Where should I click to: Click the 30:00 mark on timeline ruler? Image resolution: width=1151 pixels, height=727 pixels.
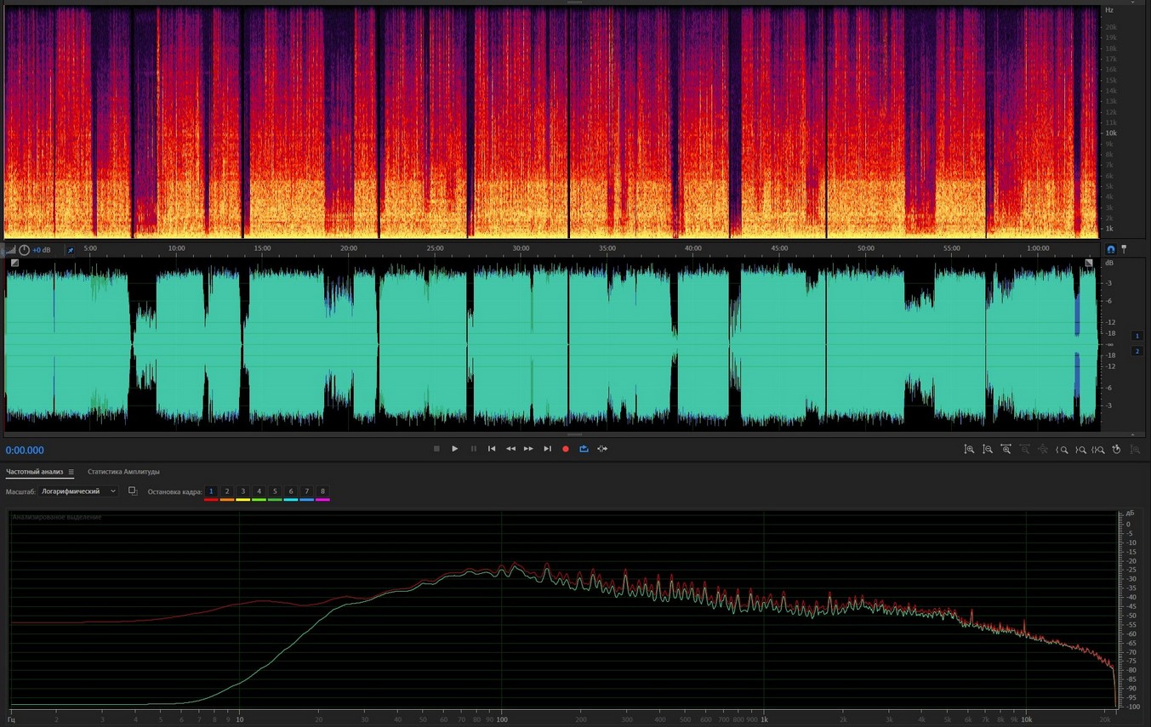521,249
